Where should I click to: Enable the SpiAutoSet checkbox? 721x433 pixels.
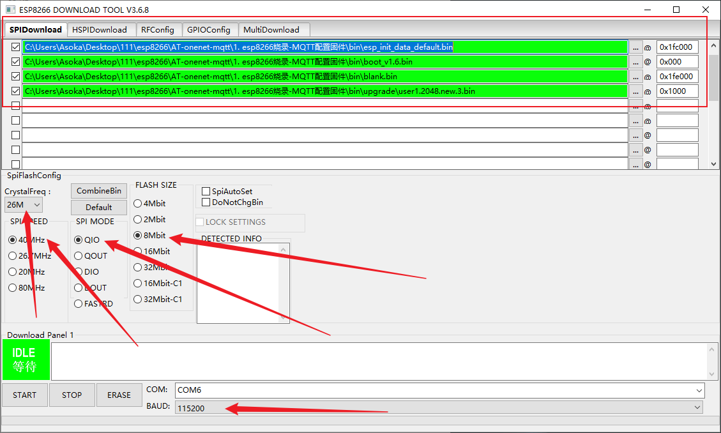pos(227,191)
